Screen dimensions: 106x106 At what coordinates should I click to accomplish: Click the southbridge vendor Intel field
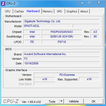tap(32, 36)
